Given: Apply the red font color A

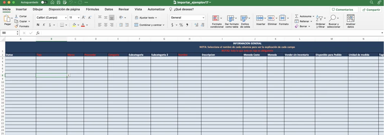Looking at the screenshot, I should point(83,25).
